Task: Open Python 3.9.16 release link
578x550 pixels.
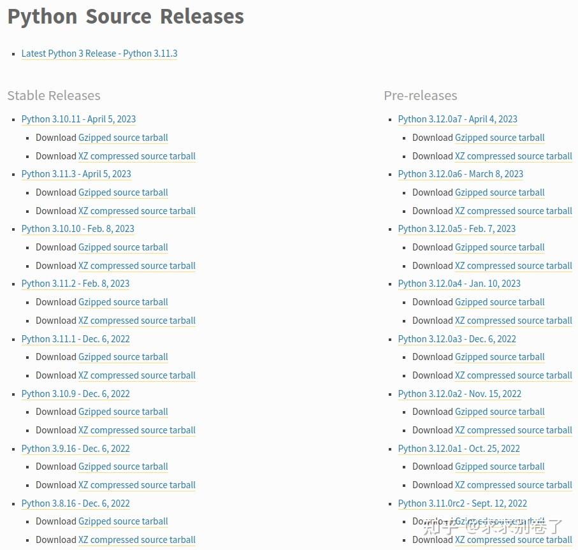Action: 75,449
